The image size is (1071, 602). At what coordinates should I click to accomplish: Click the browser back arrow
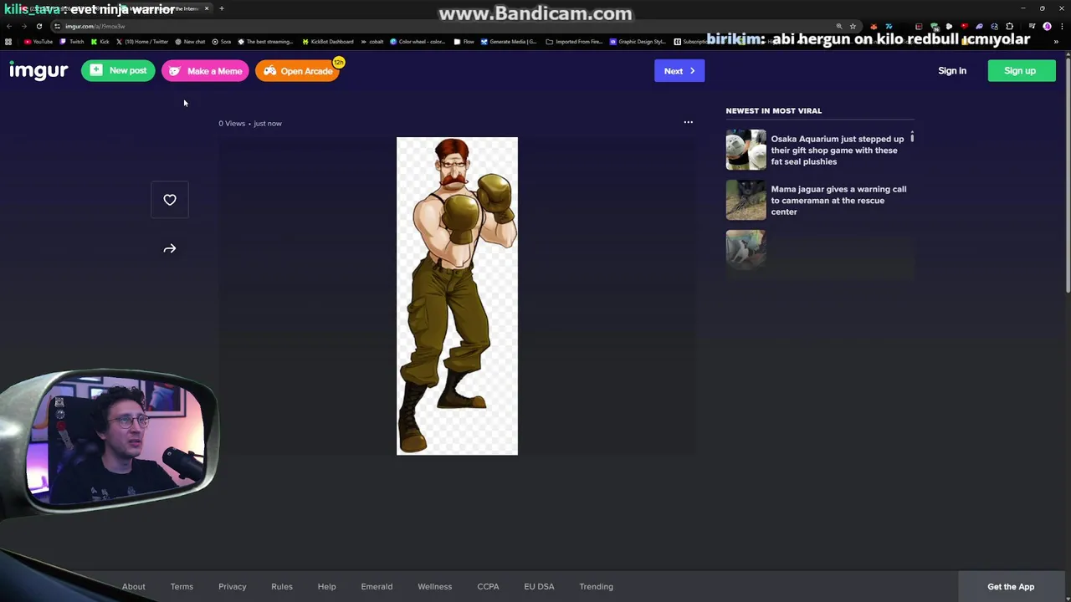[9, 26]
